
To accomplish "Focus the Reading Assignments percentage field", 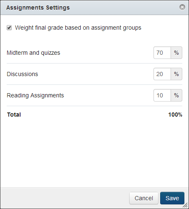I will [x=162, y=95].
